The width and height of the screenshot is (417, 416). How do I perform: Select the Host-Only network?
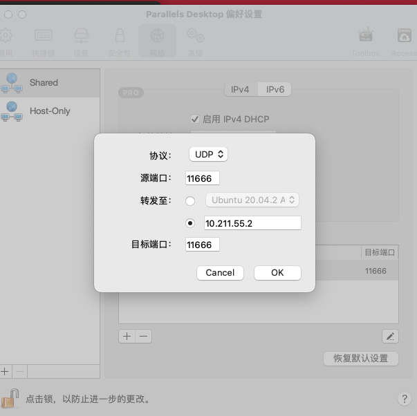(50, 111)
